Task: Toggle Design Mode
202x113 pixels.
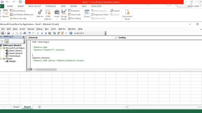Action: coord(64,15)
